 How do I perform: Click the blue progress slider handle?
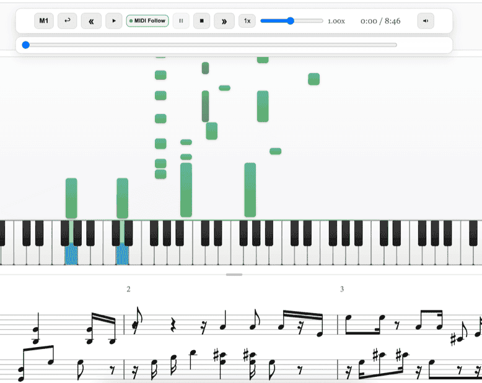click(26, 45)
